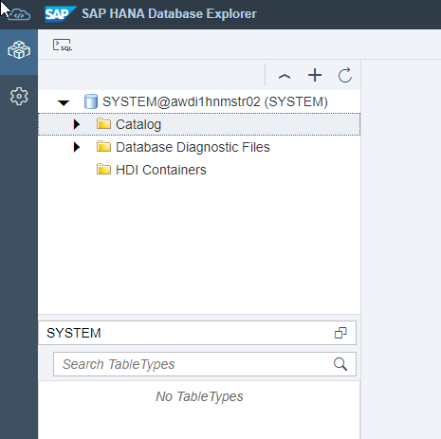Expand the Catalog folder arrow
This screenshot has width=441, height=439.
pos(77,124)
